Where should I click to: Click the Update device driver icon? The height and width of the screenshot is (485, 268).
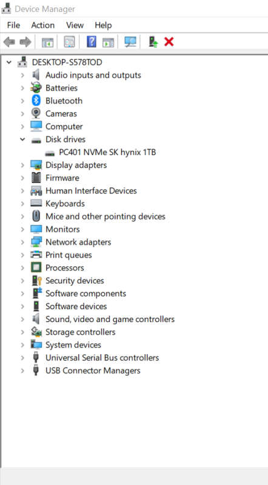tap(153, 42)
